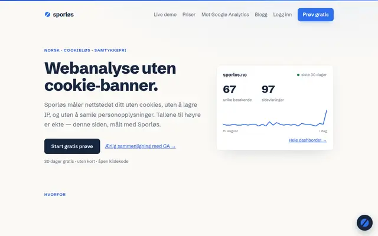Open the Mot Google Analytics page
The image size is (378, 236).
225,14
